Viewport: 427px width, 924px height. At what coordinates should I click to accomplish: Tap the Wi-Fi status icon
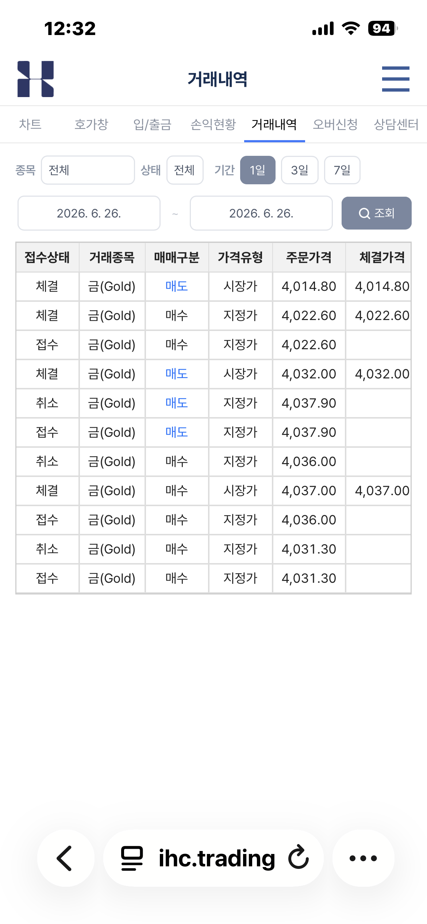point(350,28)
